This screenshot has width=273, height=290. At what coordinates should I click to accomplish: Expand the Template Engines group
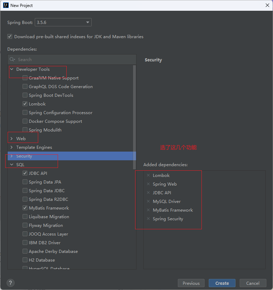(x=12, y=147)
